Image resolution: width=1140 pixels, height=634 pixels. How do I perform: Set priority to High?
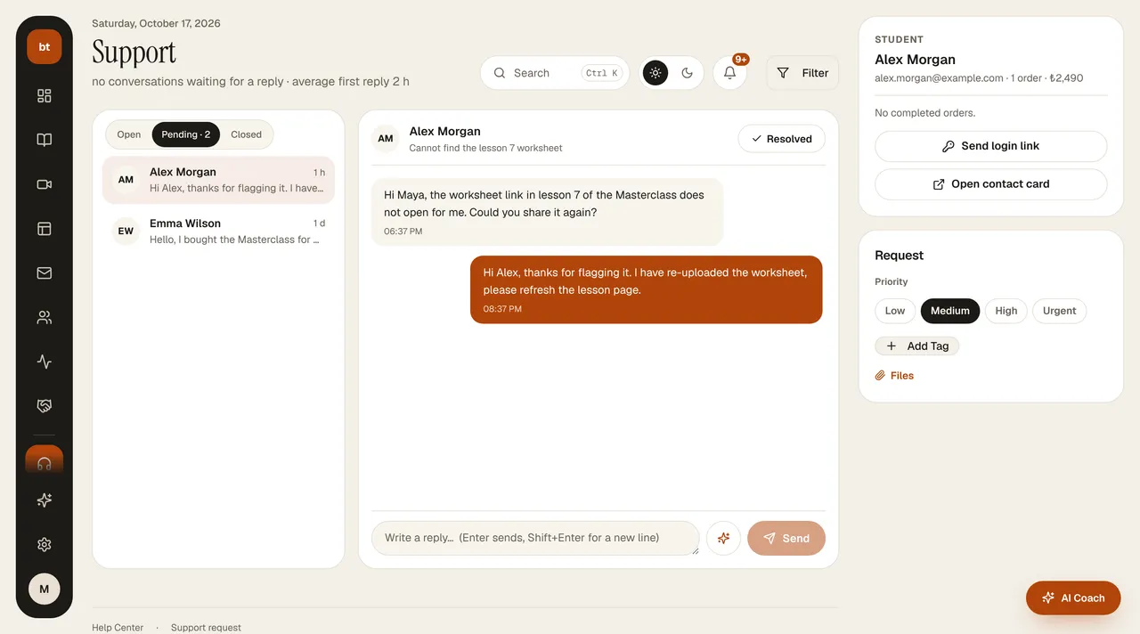click(x=1006, y=311)
